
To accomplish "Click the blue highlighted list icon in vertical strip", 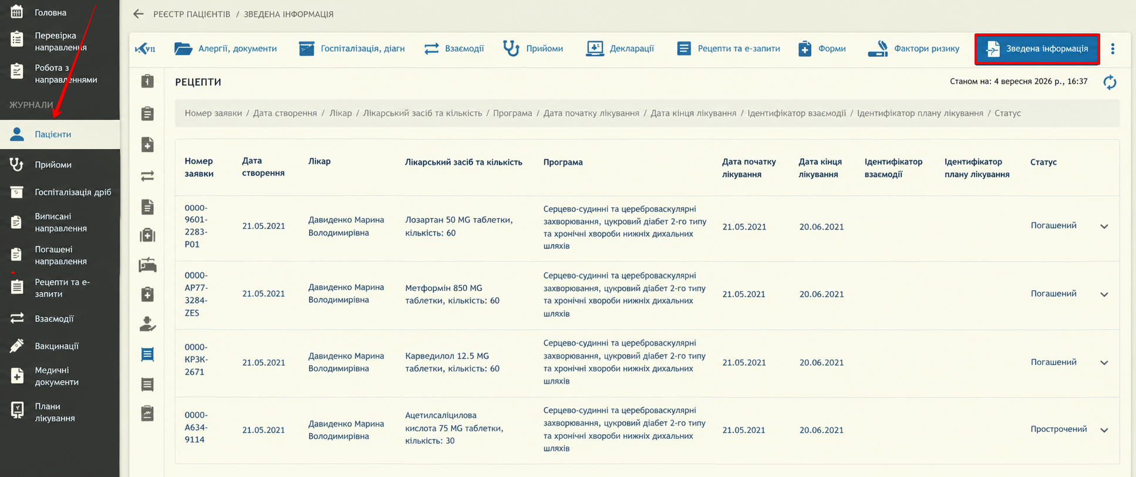I will 147,354.
